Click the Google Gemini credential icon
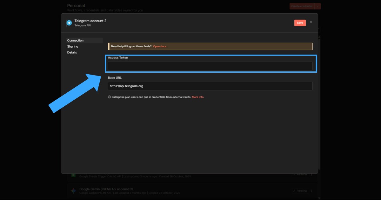This screenshot has height=200, width=381. pyautogui.click(x=73, y=191)
